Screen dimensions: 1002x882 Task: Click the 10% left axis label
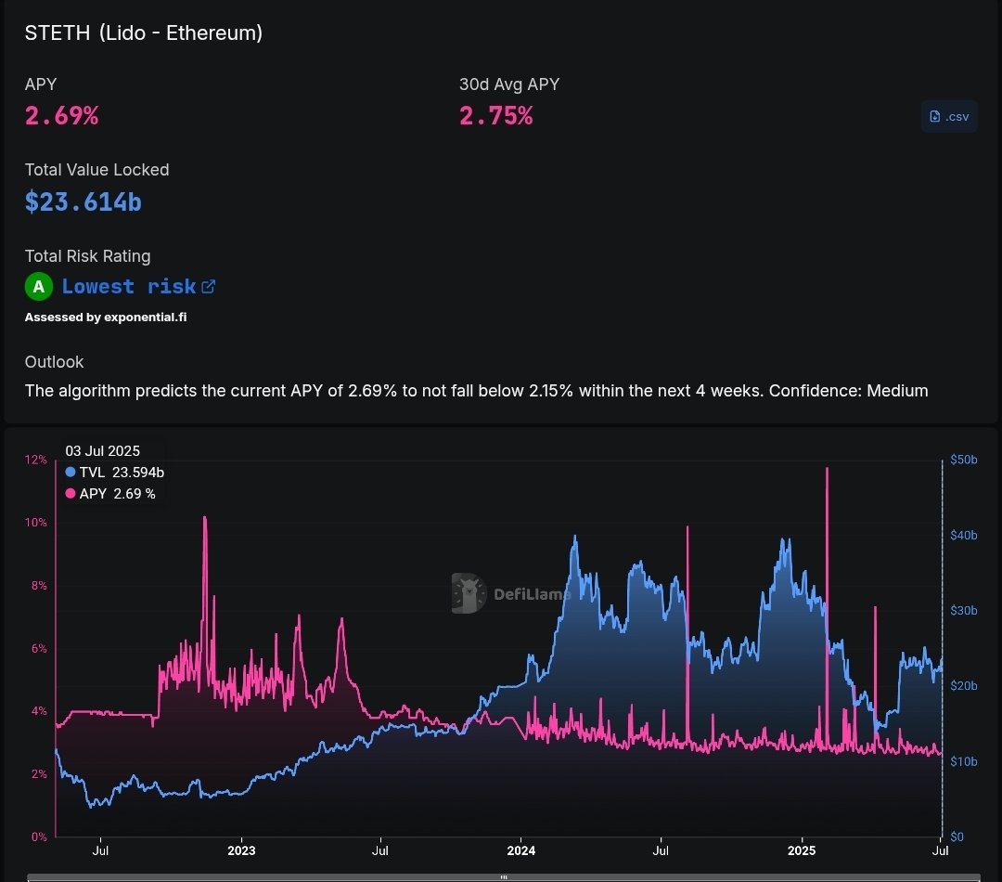pos(36,522)
